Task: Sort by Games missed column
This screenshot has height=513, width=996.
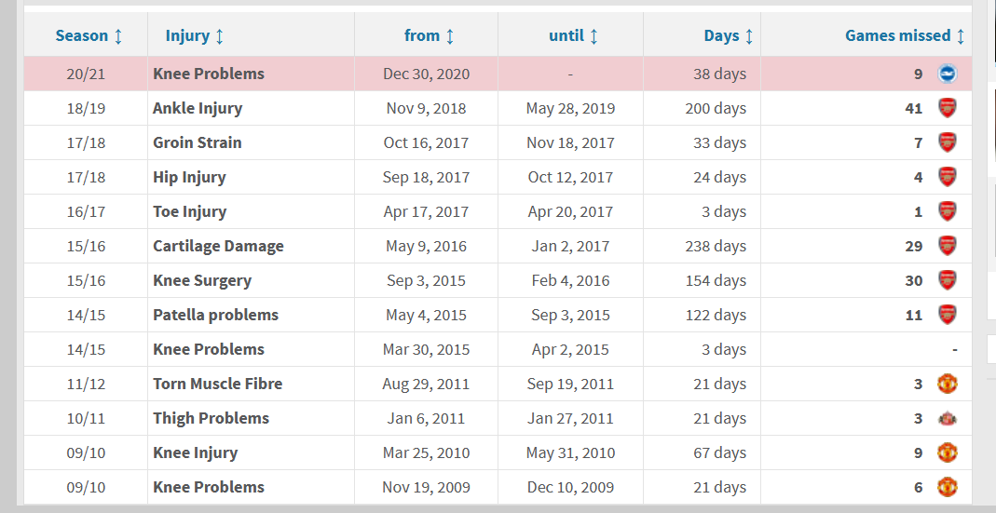Action: [x=905, y=35]
